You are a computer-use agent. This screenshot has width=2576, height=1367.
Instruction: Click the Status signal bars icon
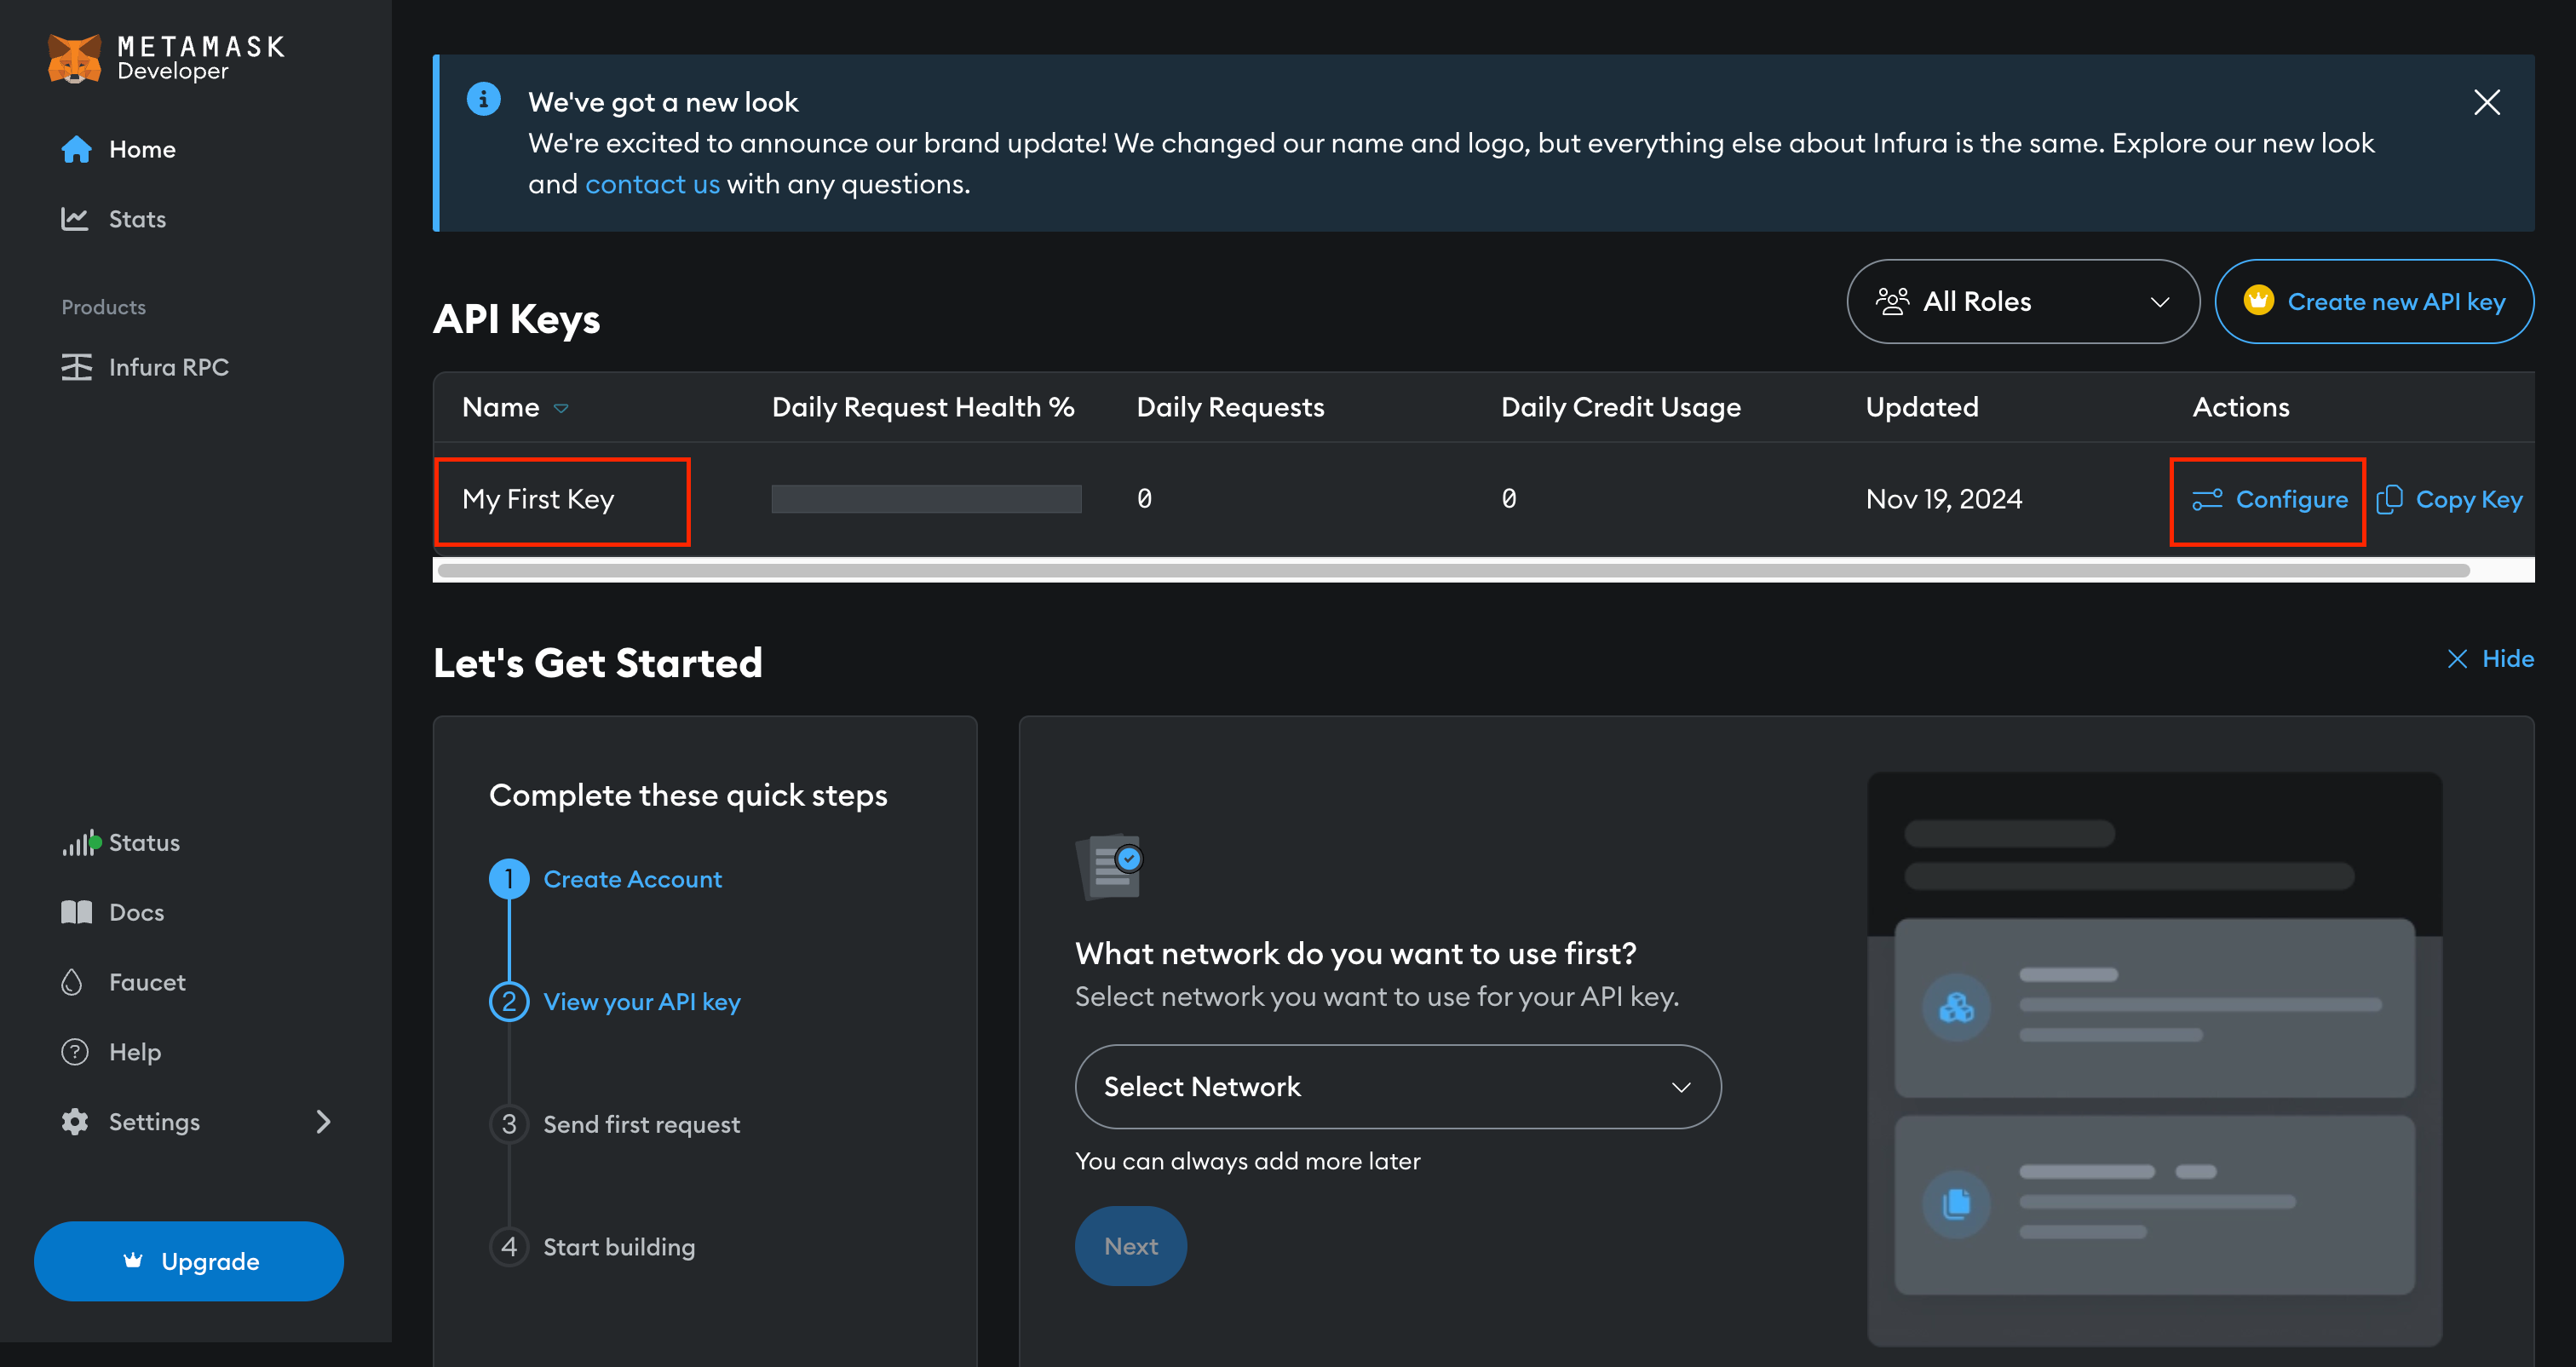(81, 842)
